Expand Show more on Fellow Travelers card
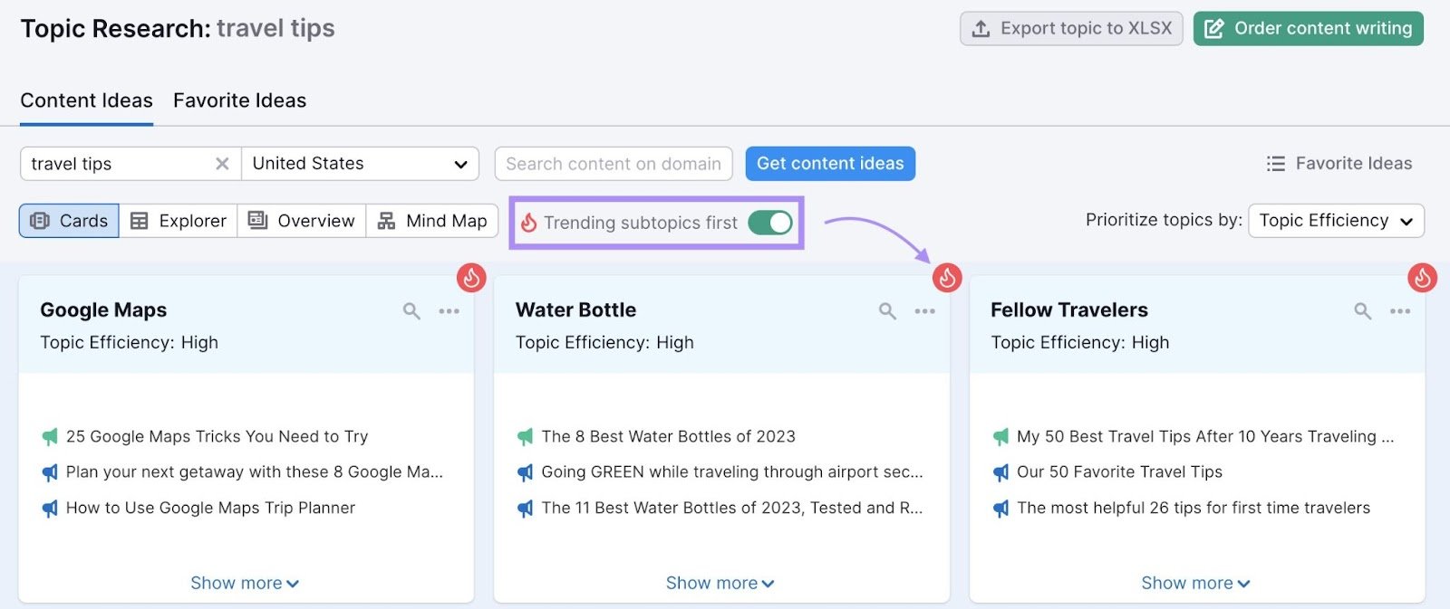The image size is (1450, 609). point(1195,584)
